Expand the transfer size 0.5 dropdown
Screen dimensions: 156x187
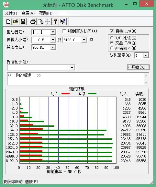(x=53, y=40)
